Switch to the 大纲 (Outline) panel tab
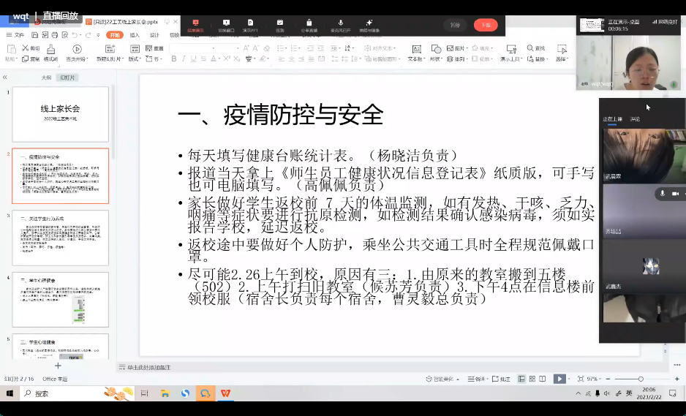 46,77
